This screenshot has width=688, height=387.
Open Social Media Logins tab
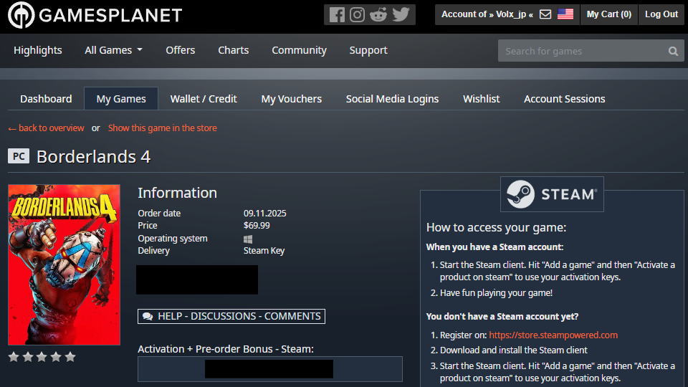coord(392,99)
